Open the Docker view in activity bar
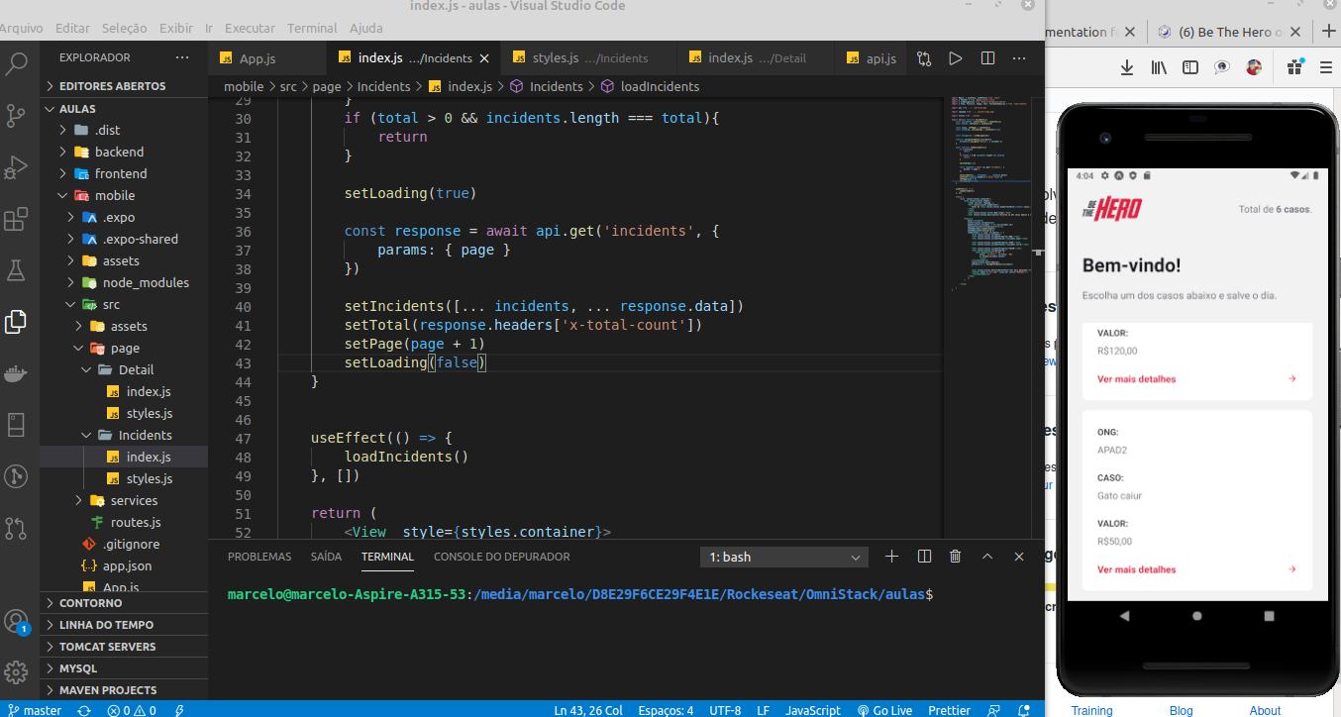1341x717 pixels. (x=16, y=373)
